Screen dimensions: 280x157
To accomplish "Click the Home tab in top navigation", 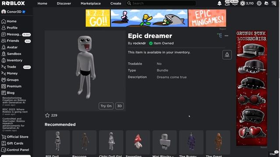I will (42, 3).
